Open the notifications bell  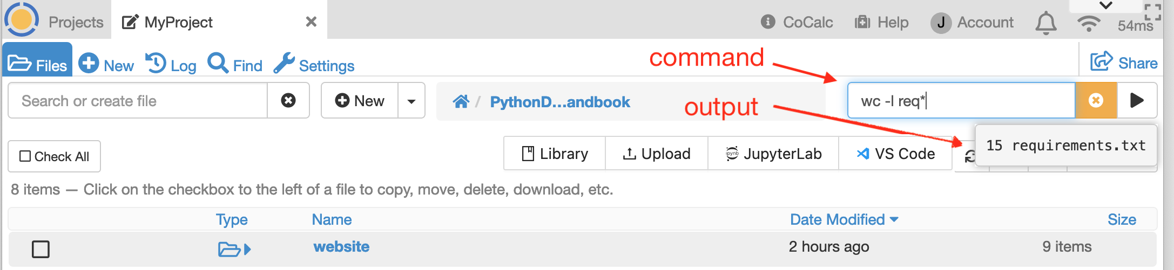coord(1045,23)
